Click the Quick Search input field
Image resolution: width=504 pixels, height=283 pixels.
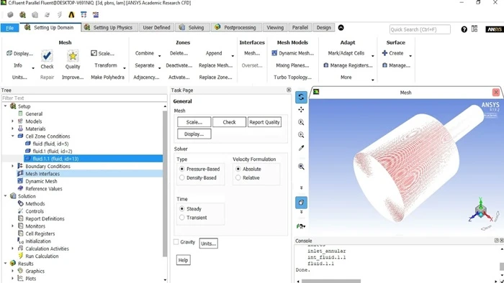(420, 29)
